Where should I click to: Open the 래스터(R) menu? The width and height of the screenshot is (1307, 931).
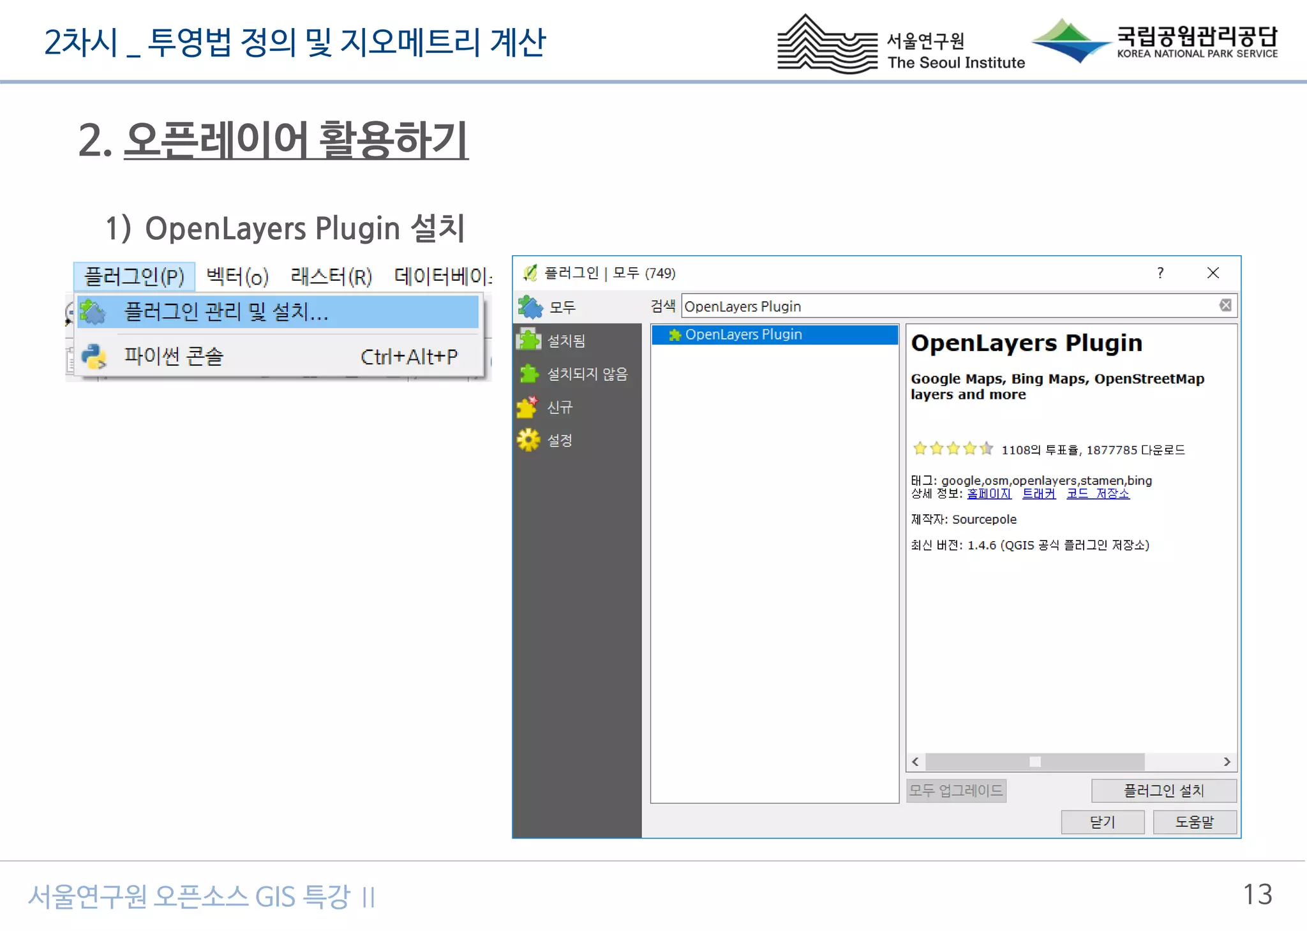point(331,277)
